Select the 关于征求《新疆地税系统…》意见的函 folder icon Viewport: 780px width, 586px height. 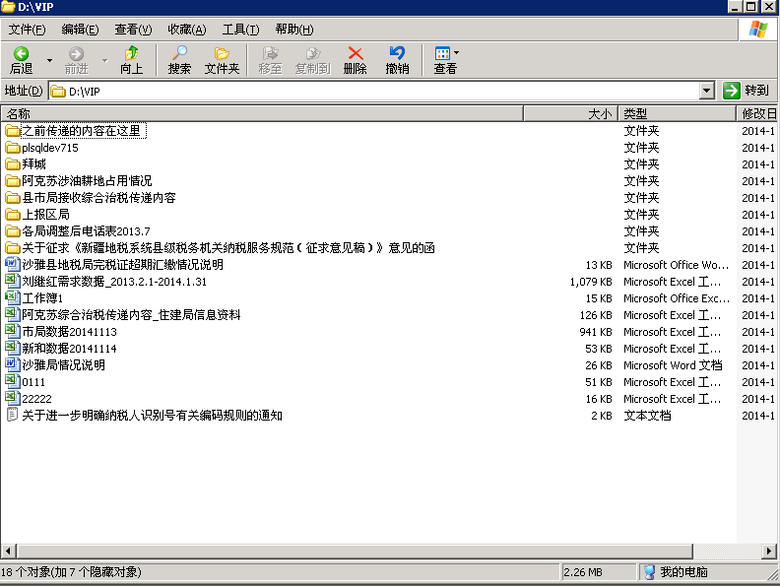[x=12, y=248]
